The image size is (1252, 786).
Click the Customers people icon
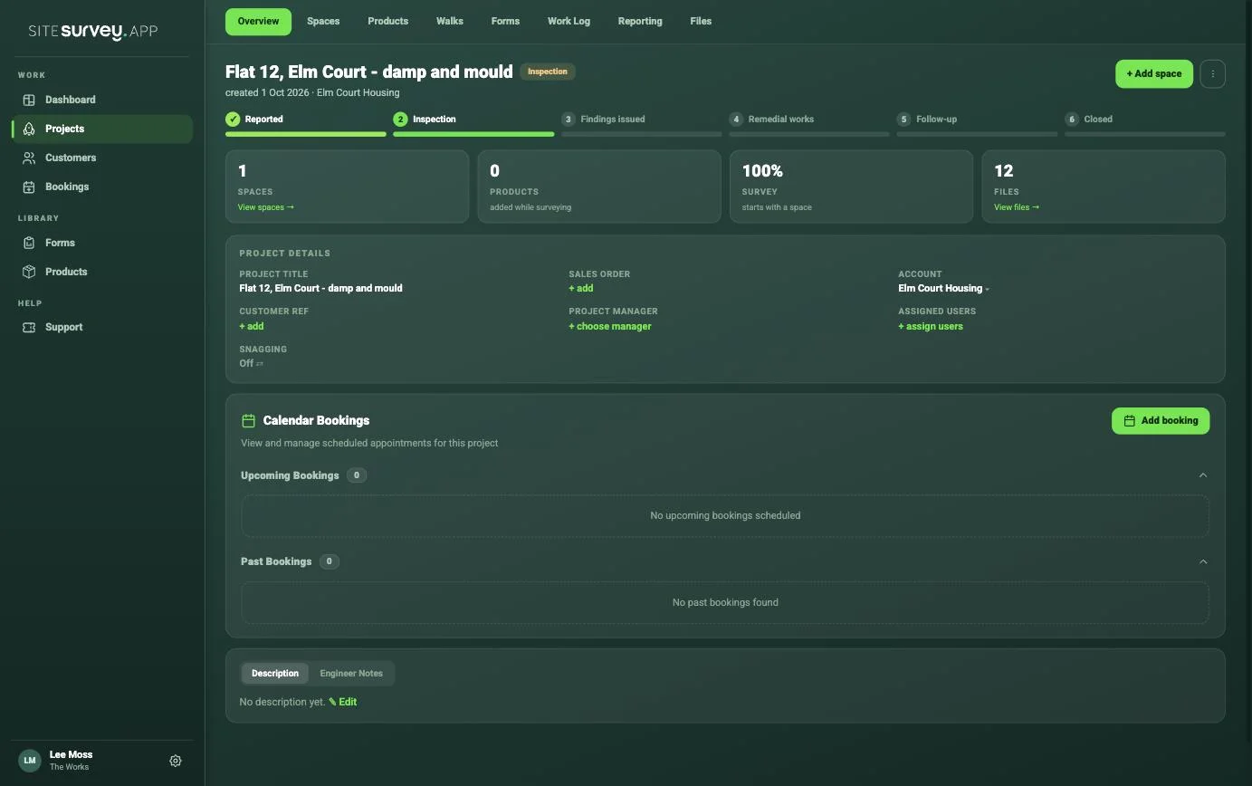(29, 158)
